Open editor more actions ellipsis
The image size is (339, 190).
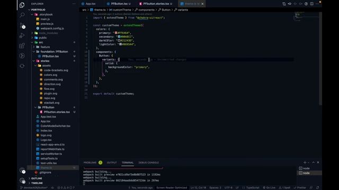317,4
